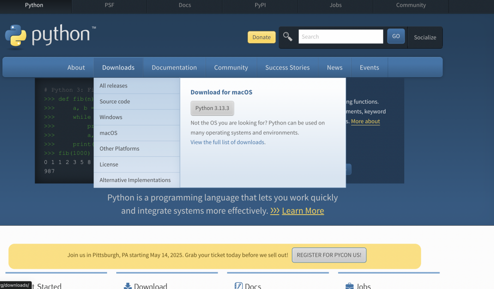Click the magnifying glass search icon
494x289 pixels.
(288, 37)
